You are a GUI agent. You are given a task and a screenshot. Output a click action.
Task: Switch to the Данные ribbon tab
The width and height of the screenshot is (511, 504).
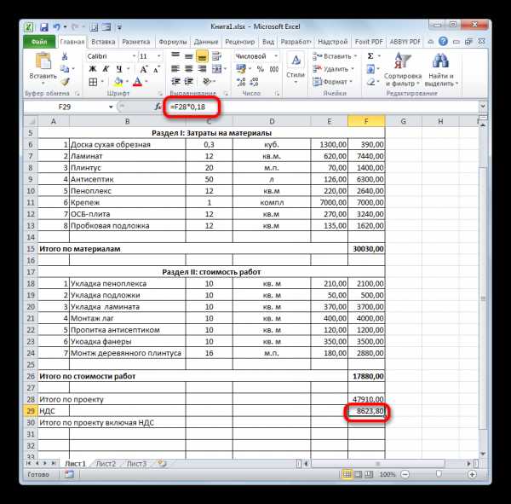(x=206, y=42)
